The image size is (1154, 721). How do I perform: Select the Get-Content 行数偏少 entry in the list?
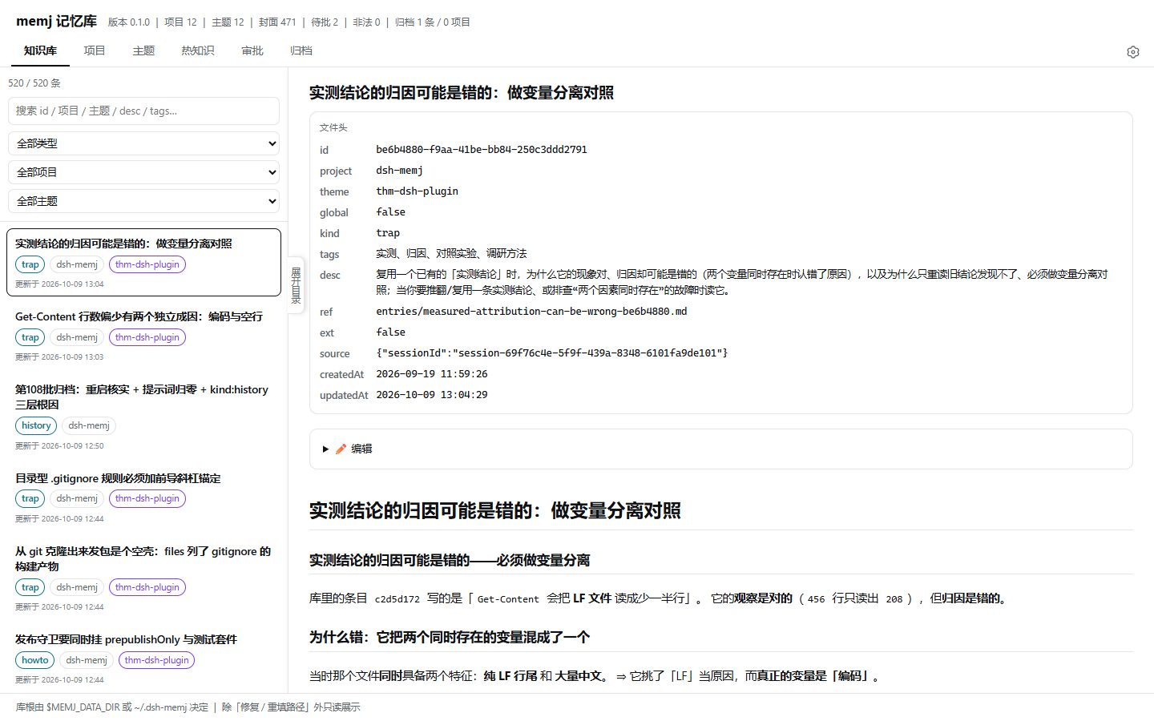[144, 336]
